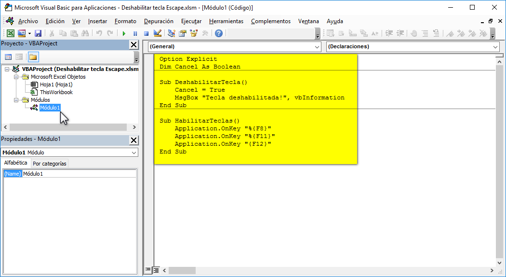Open the Archivo menu

point(28,21)
